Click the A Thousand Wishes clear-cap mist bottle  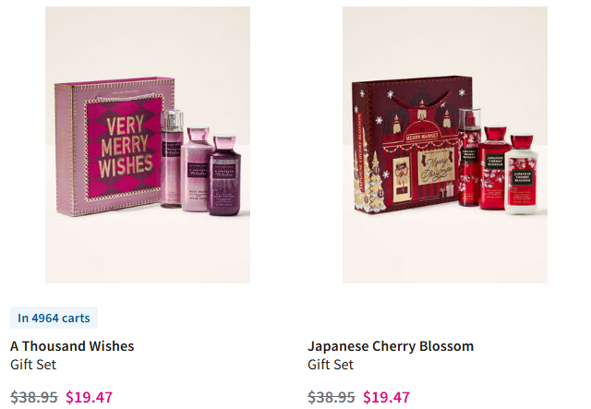pyautogui.click(x=172, y=159)
